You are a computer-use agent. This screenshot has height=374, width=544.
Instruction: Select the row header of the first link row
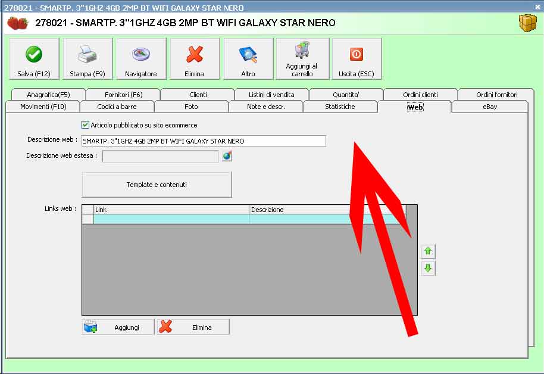[87, 219]
